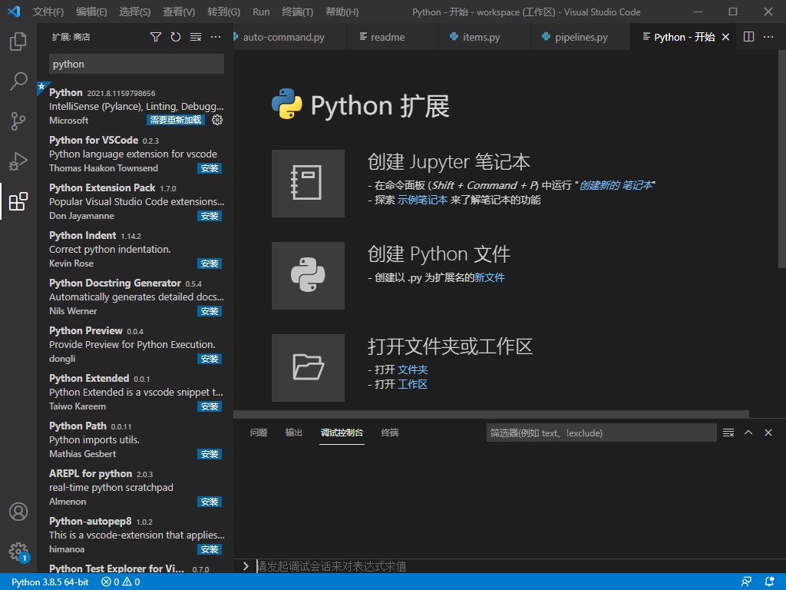Switch to the pipelines.py tab
The height and width of the screenshot is (590, 786).
point(580,36)
